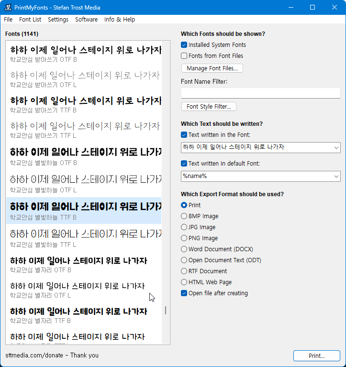Select font 학교안심 받아쓰기 TTF B

click(x=84, y=104)
